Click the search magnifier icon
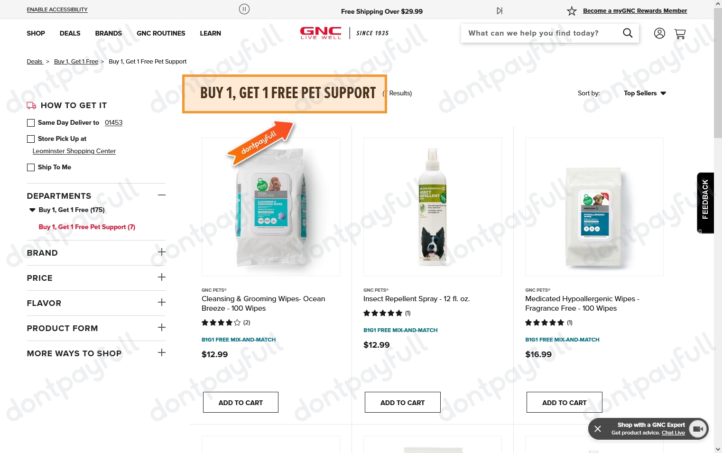The width and height of the screenshot is (722, 453). tap(628, 33)
